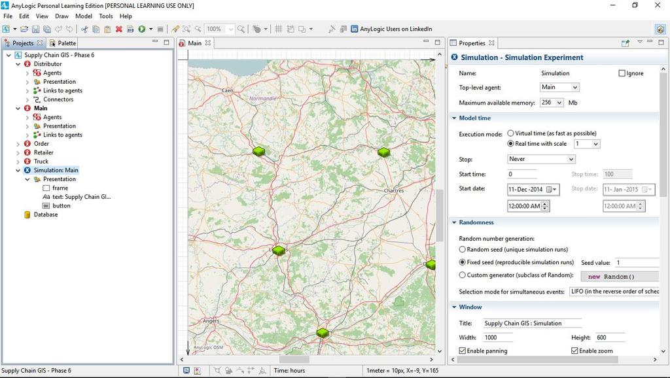Click the window Title input field
This screenshot has width=670, height=378.
[532, 323]
